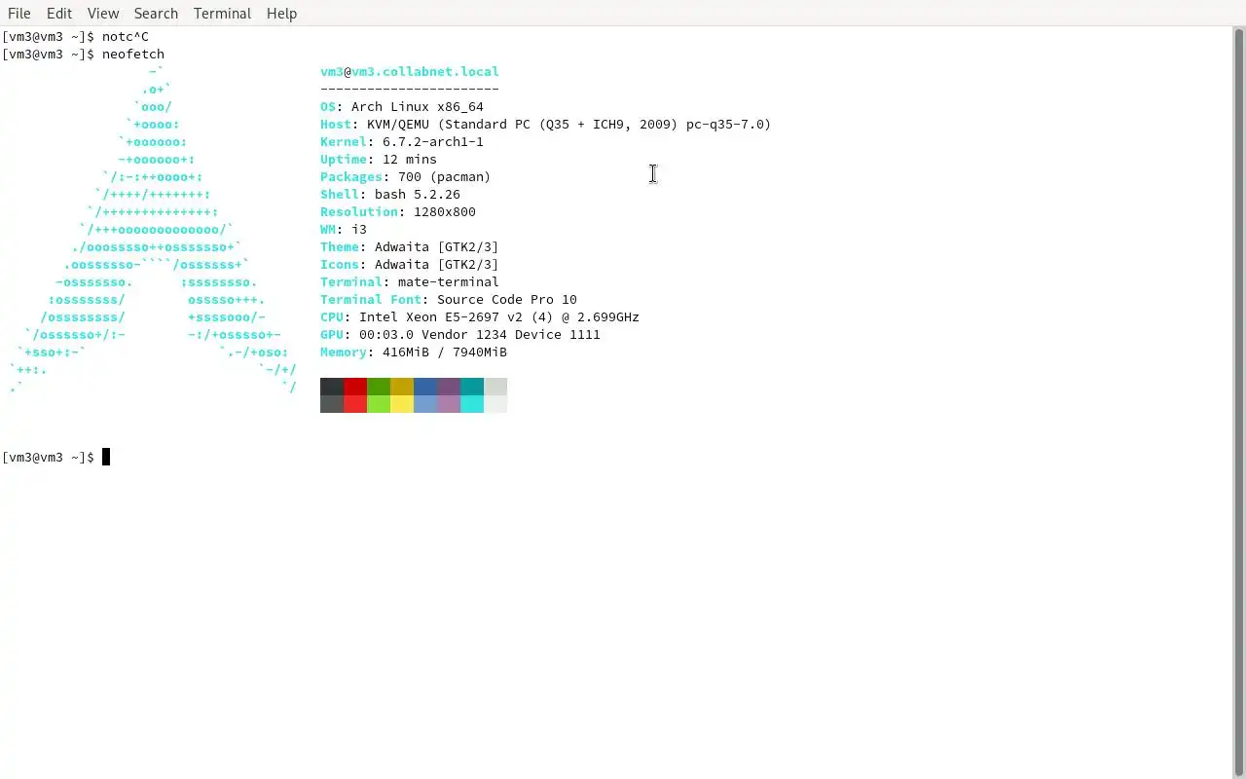The width and height of the screenshot is (1246, 779).
Task: Click the bright yellow color block in bottom row
Action: [x=402, y=404]
